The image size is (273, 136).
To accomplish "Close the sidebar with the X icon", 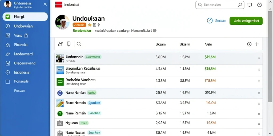I will (x=45, y=4).
